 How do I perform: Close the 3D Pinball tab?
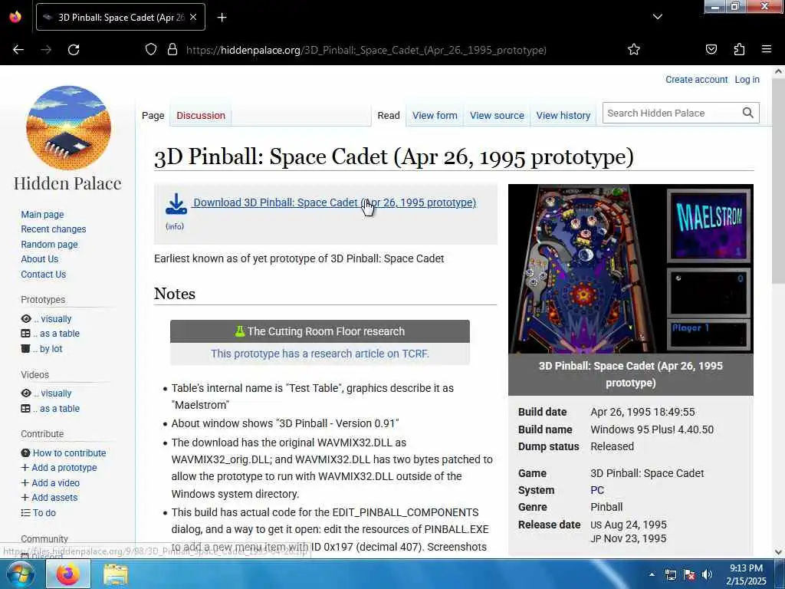(193, 17)
